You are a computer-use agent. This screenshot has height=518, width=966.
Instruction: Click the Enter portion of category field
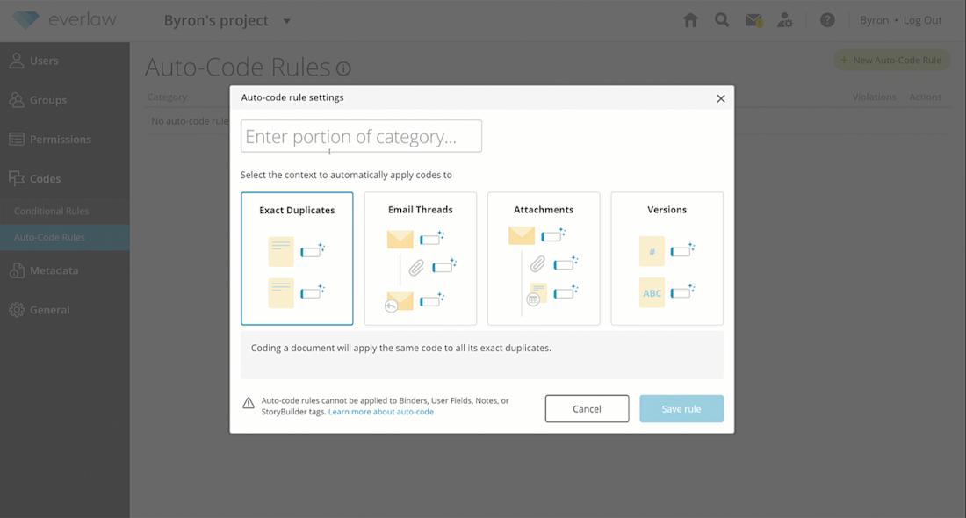pyautogui.click(x=361, y=136)
